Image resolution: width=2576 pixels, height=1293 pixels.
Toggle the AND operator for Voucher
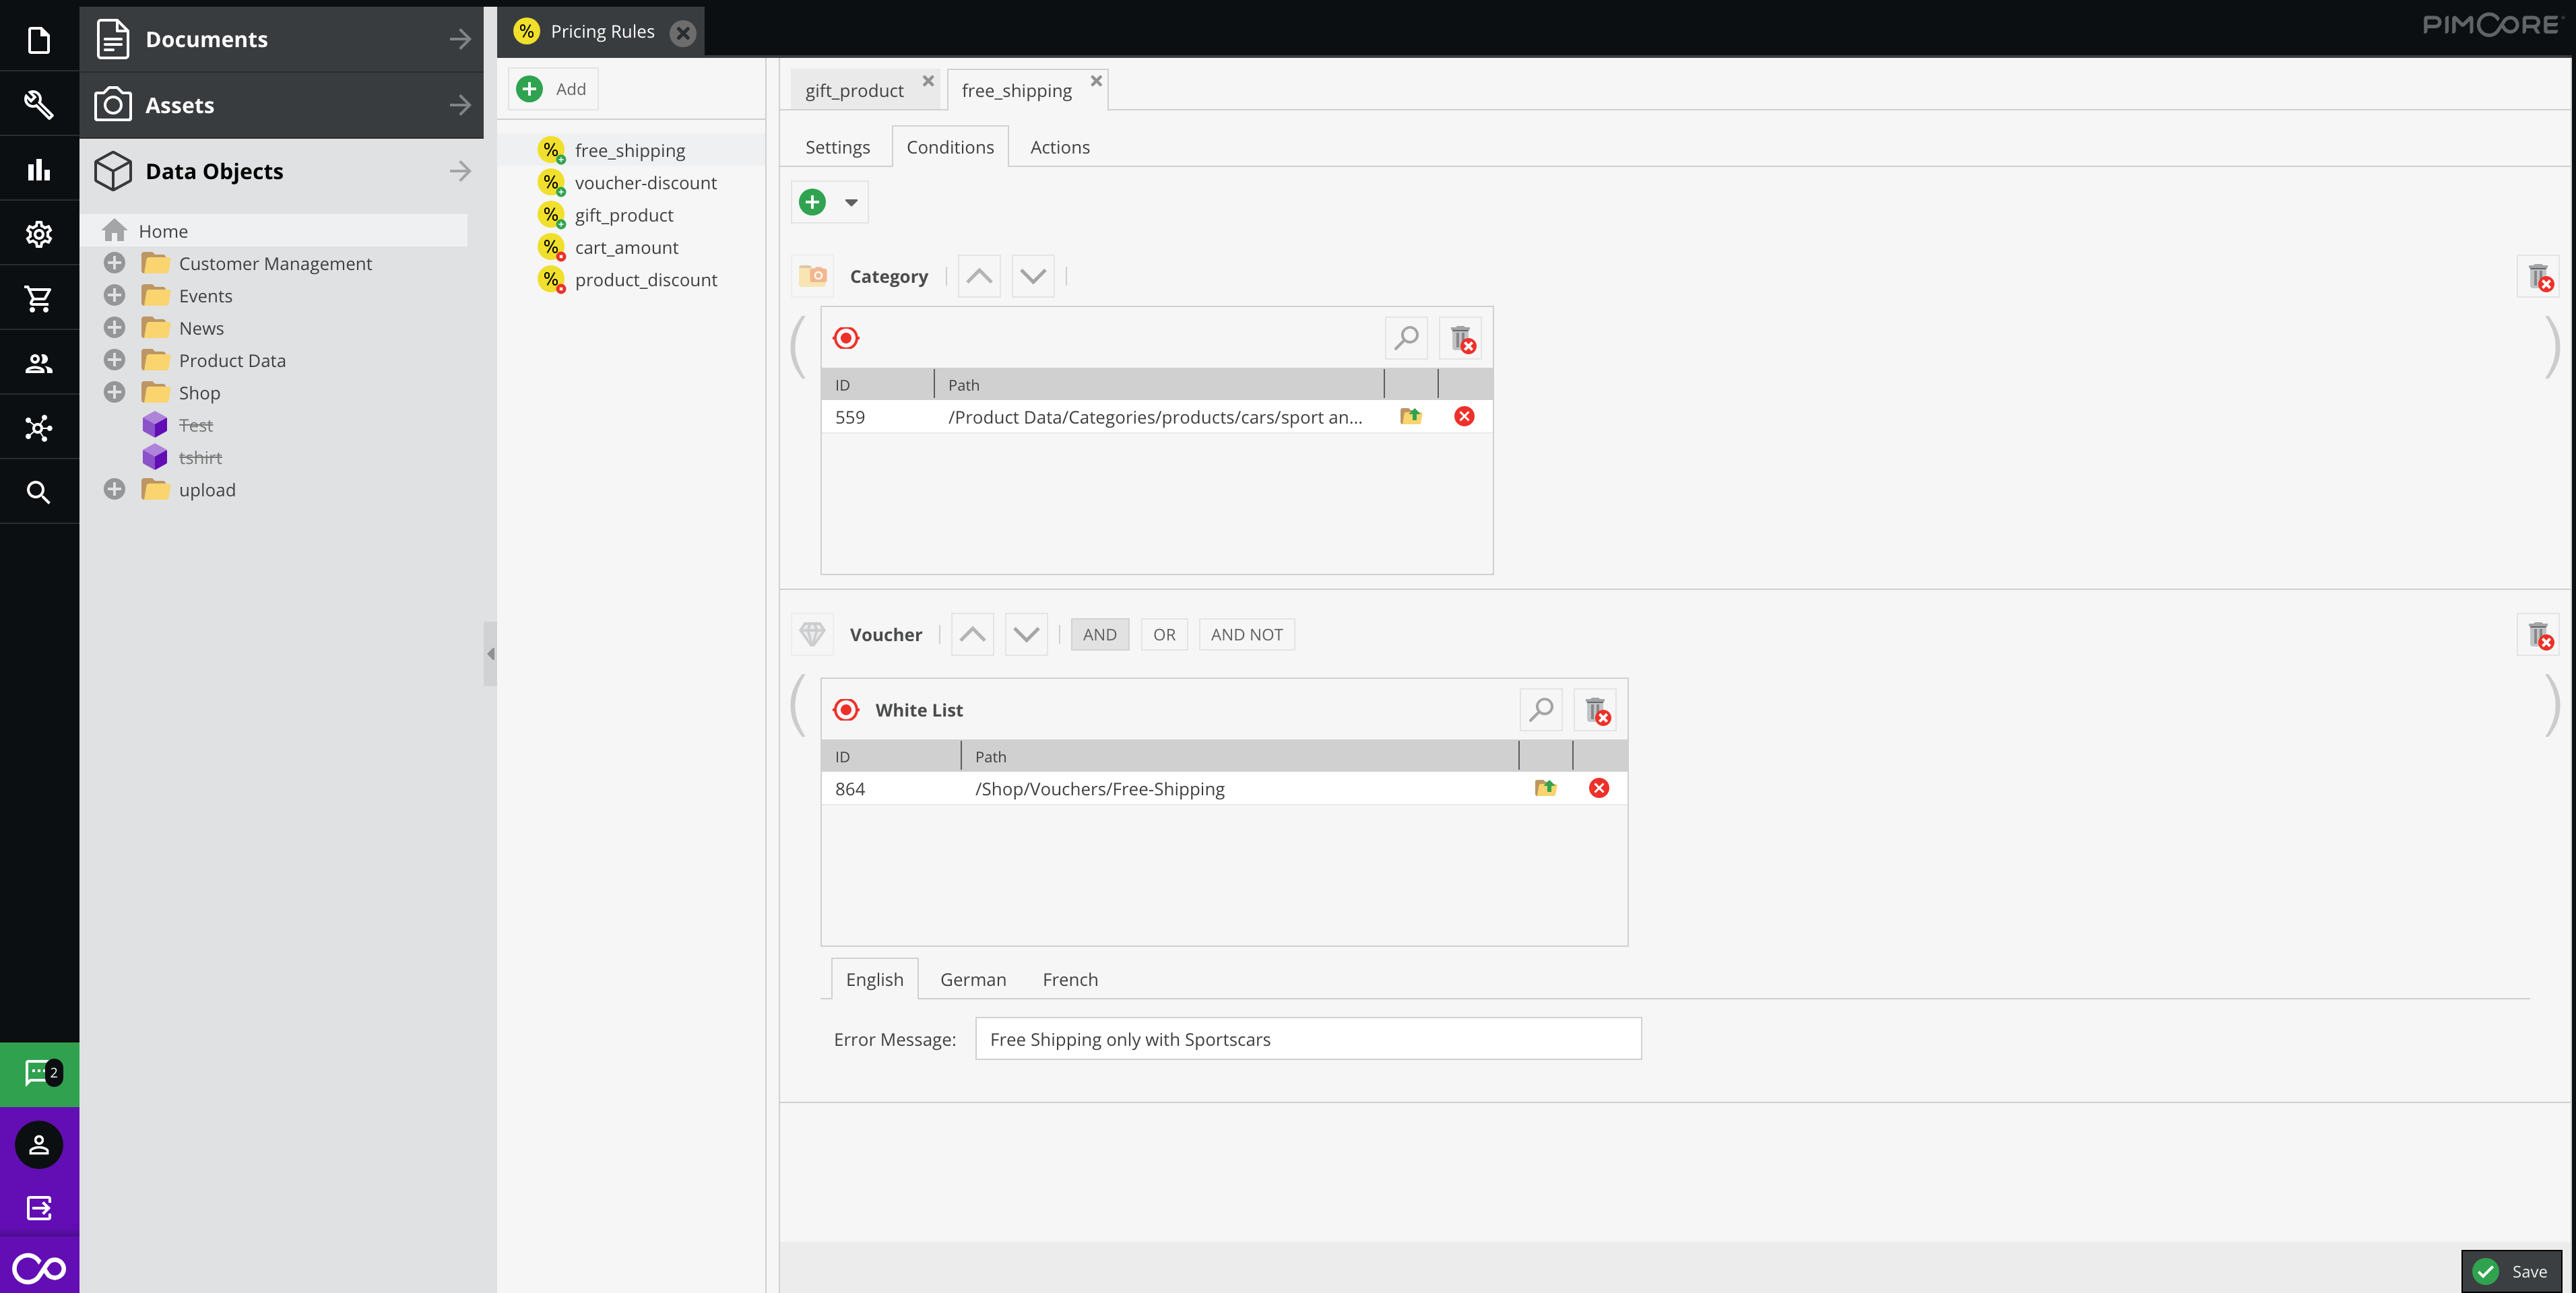point(1099,634)
